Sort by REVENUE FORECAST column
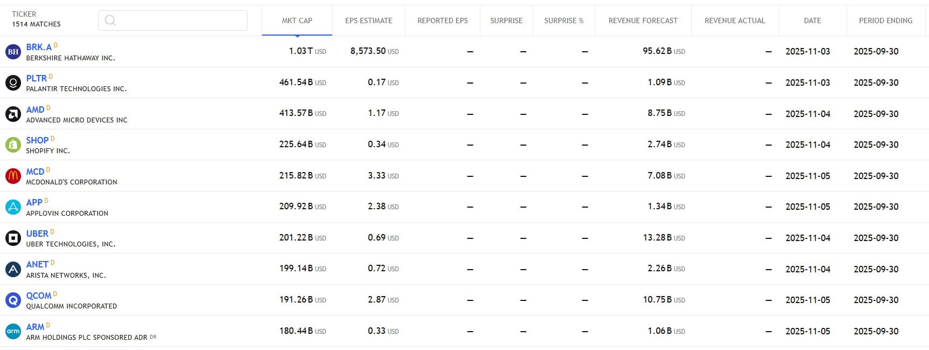Screen dimensions: 929x350 pyautogui.click(x=643, y=20)
